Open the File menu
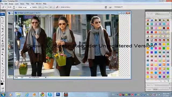The image size is (172, 97). coord(2,4)
